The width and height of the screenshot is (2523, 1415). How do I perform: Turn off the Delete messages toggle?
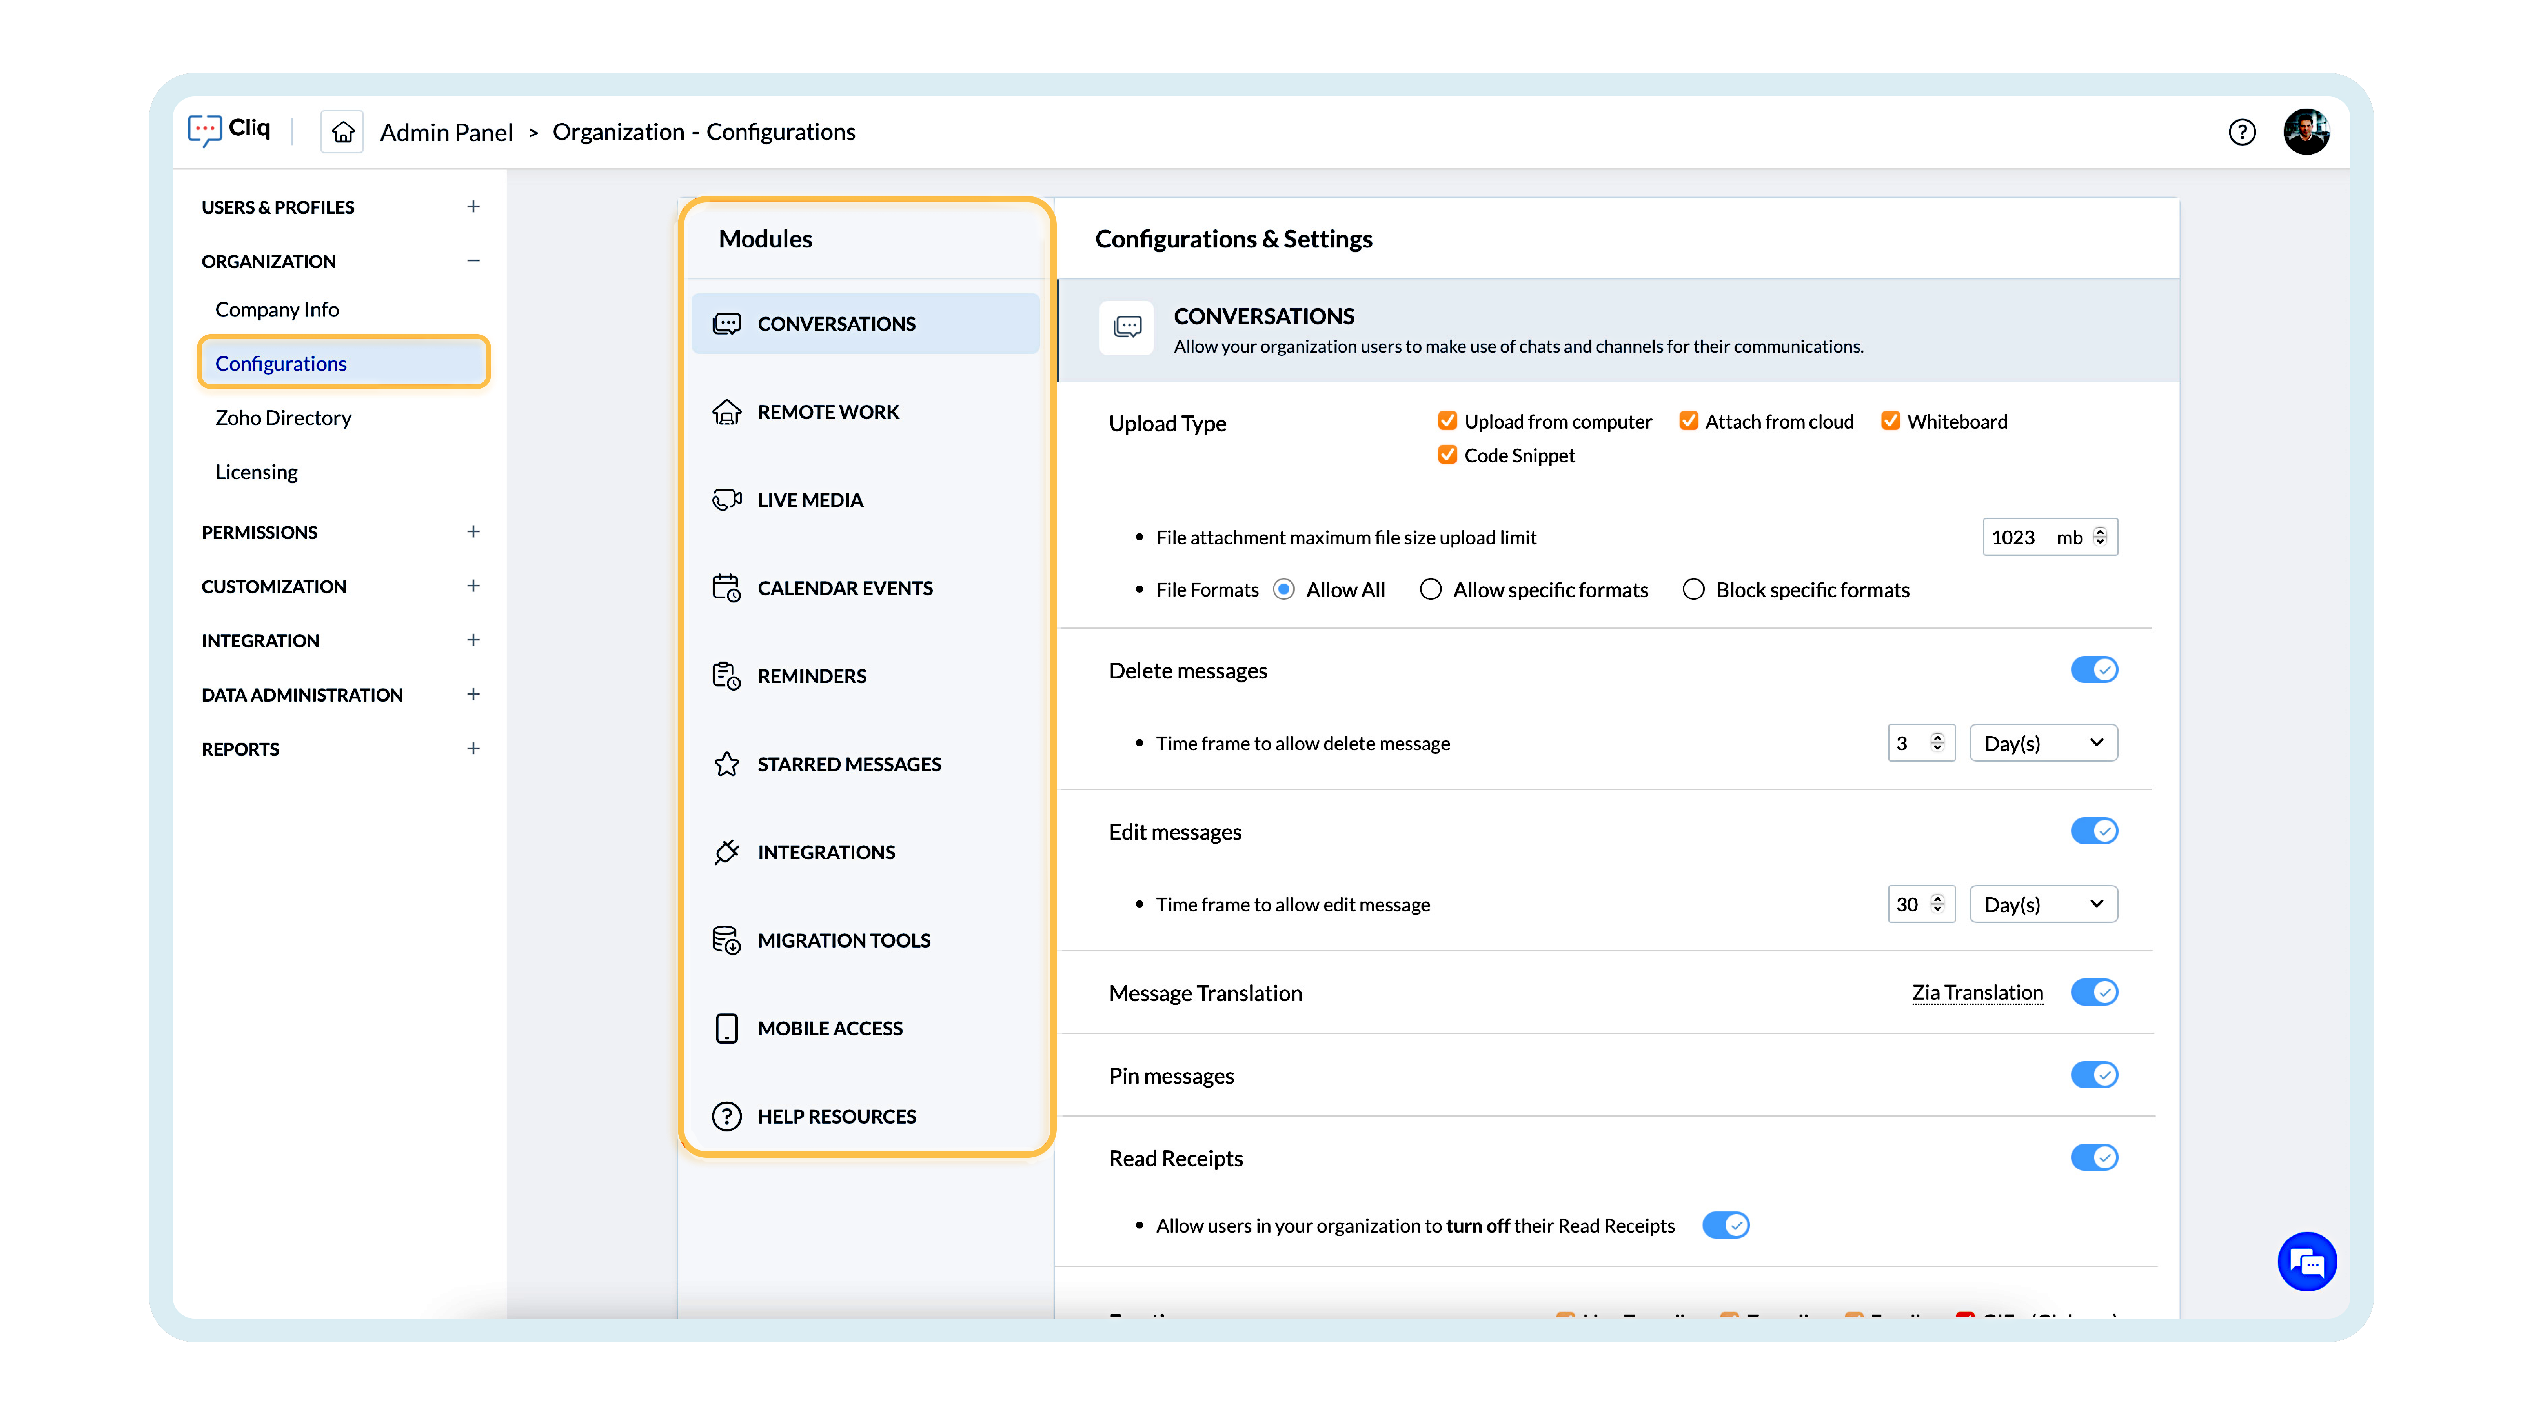[x=2094, y=670]
